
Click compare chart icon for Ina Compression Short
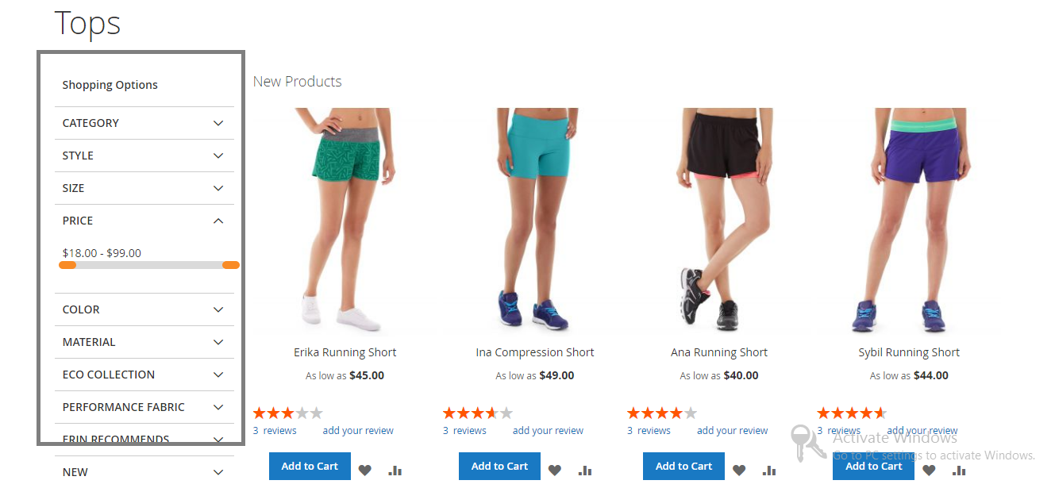(585, 470)
